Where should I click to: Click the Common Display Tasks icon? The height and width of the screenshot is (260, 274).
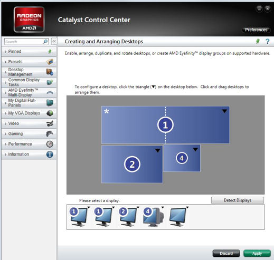click(x=50, y=82)
